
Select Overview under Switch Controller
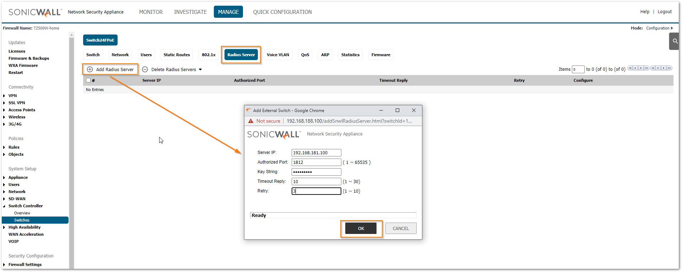[22, 213]
